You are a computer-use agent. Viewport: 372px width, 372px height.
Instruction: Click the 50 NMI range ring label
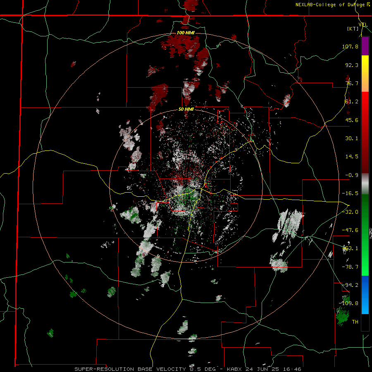pos(186,110)
